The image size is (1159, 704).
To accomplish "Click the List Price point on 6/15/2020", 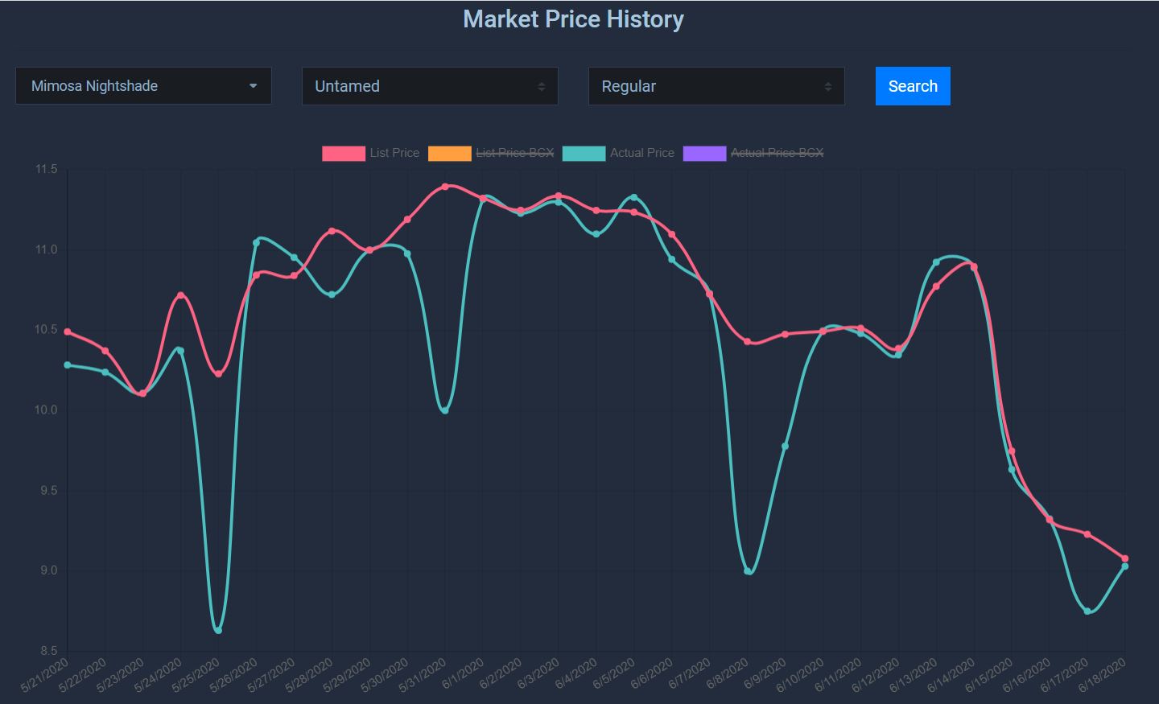I will (1012, 451).
